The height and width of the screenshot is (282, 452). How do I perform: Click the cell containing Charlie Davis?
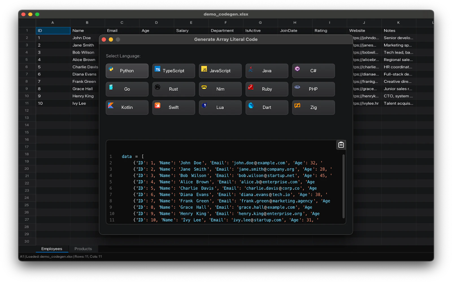click(84, 67)
